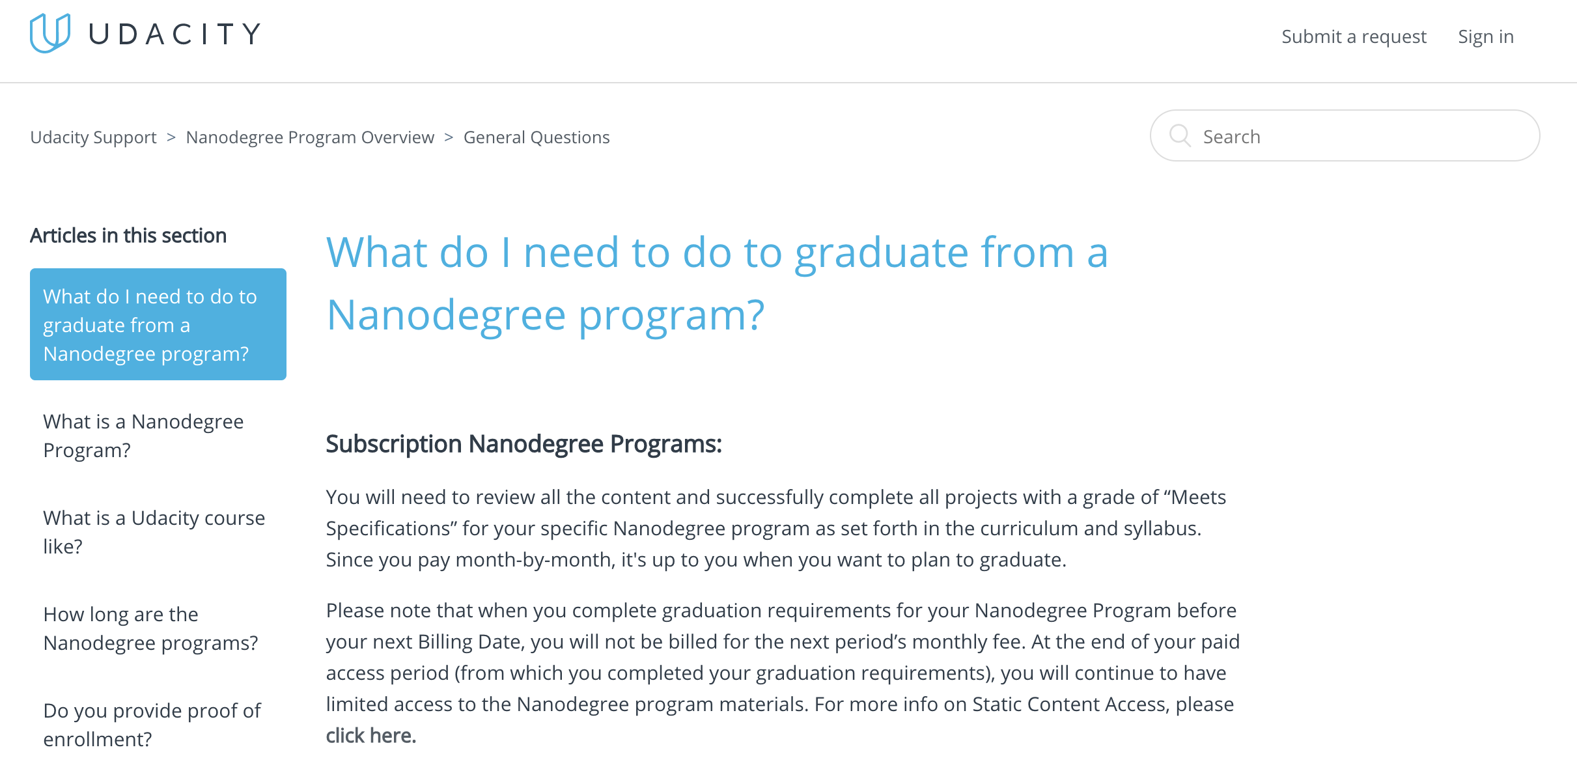Follow the "click here" link
Image resolution: width=1577 pixels, height=784 pixels.
coord(370,736)
